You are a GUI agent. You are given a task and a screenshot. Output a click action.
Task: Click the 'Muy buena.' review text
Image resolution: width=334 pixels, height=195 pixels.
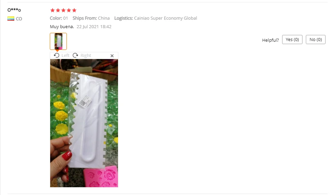pos(62,27)
